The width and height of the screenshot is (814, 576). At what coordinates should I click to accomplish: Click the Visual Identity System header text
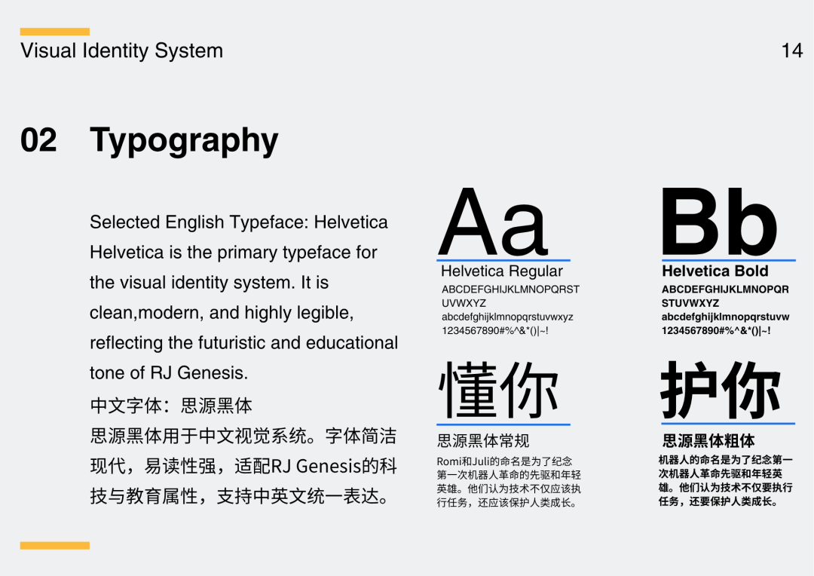(x=121, y=51)
